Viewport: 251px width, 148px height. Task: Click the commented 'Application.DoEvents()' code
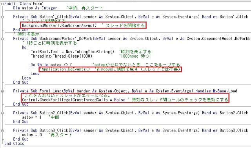coord(65,69)
